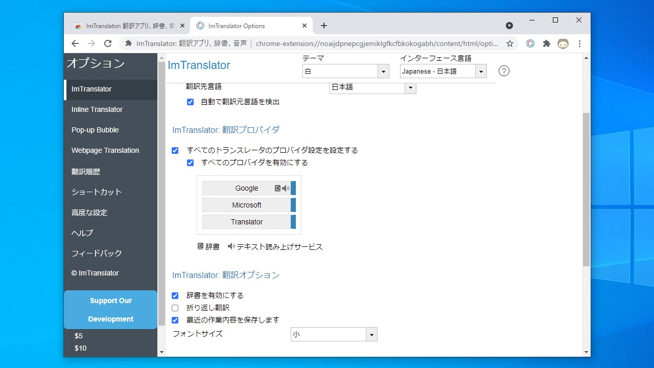The height and width of the screenshot is (368, 654).
Task: Click the browser back arrow
Action: 75,43
